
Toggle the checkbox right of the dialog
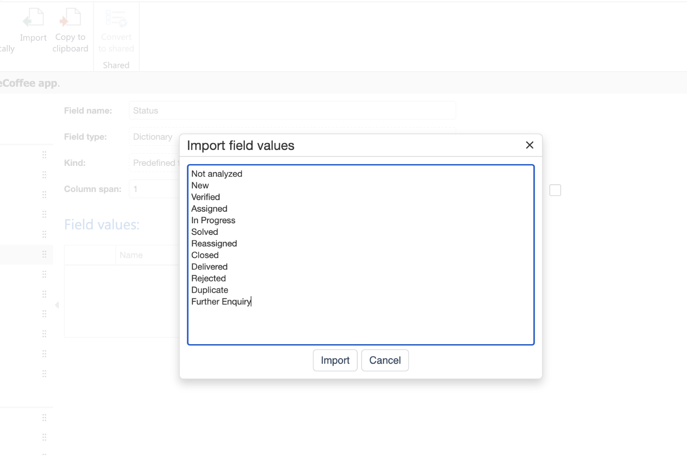click(x=555, y=190)
